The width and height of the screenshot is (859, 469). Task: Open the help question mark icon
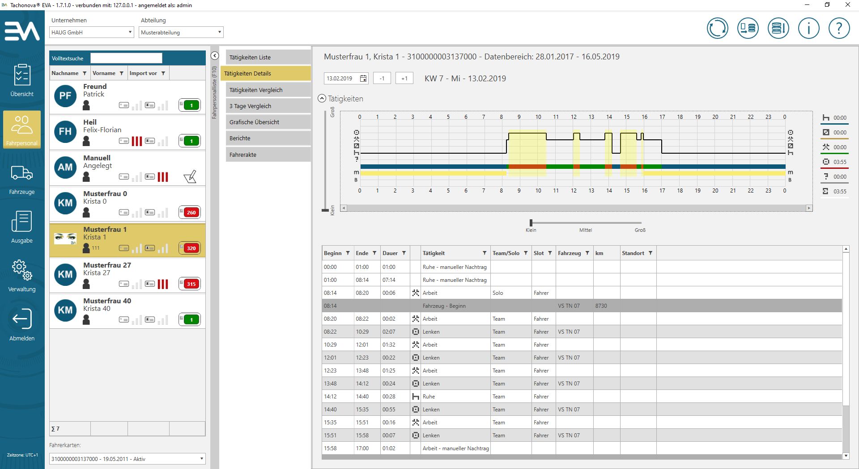[839, 29]
